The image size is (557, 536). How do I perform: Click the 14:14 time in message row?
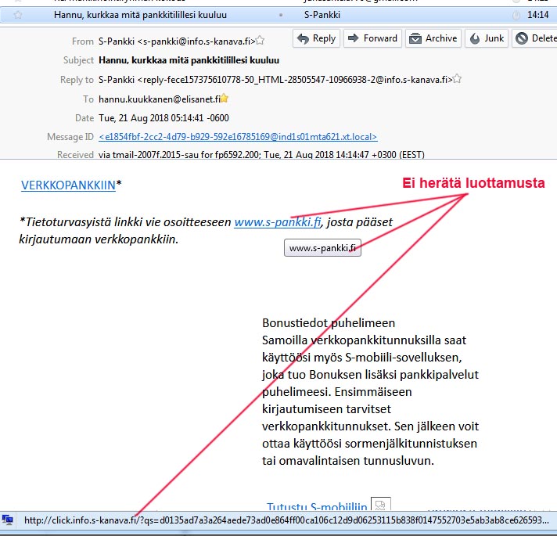[537, 15]
